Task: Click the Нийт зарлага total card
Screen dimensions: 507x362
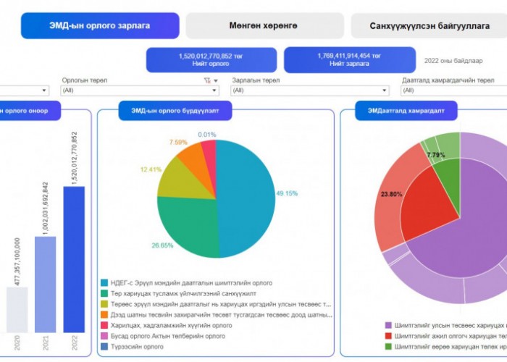Action: [x=350, y=60]
